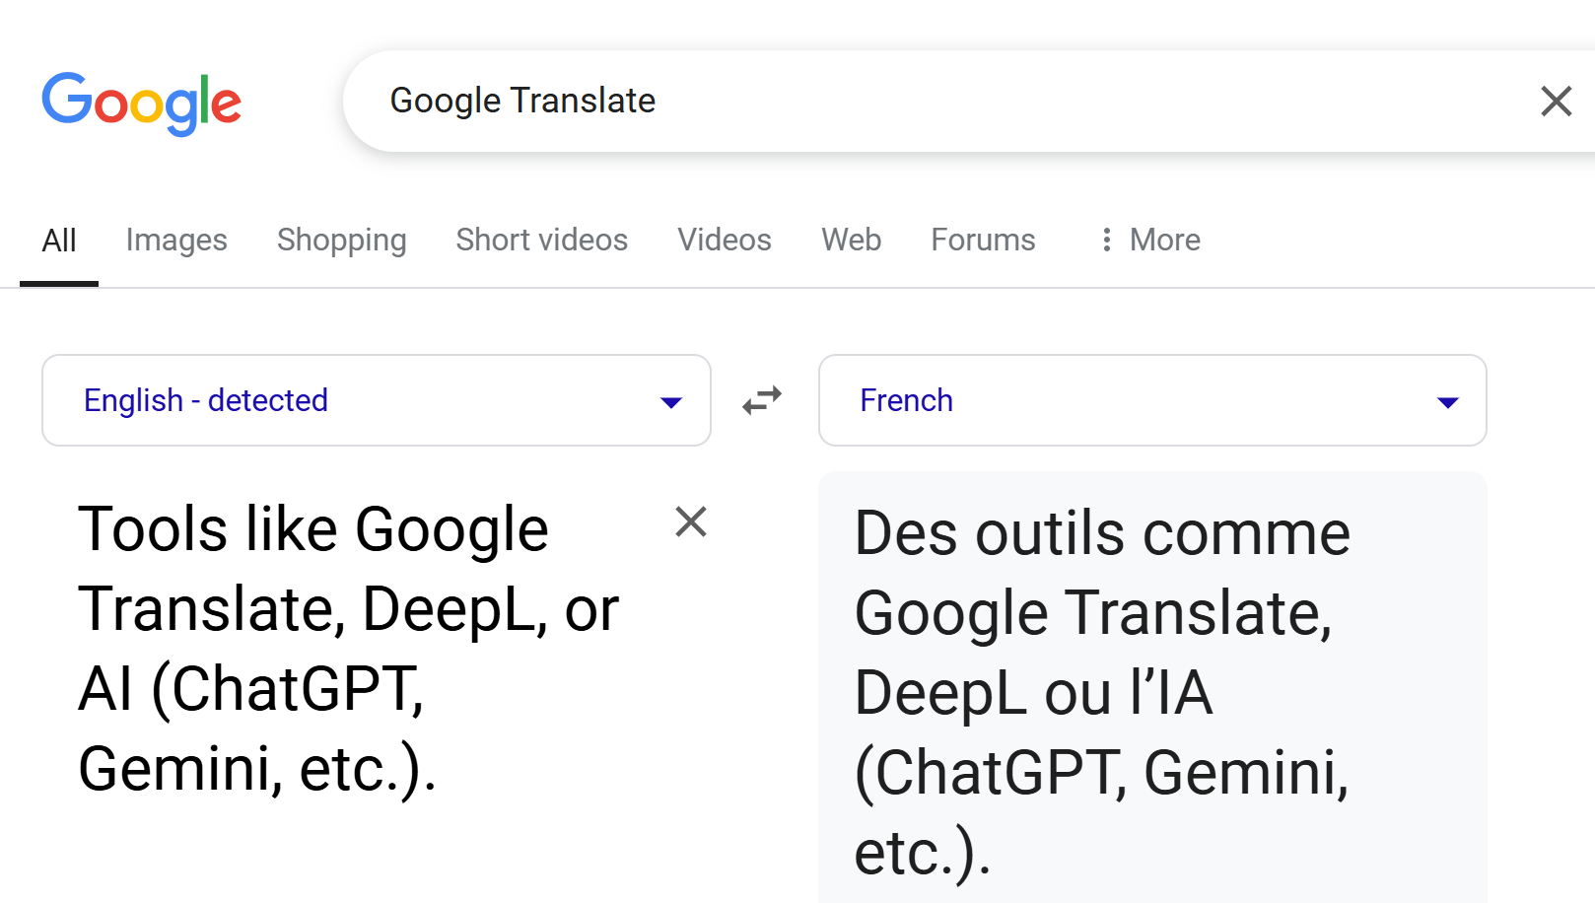Open the More options menu
Screen dimensions: 1595x903
(x=1163, y=240)
